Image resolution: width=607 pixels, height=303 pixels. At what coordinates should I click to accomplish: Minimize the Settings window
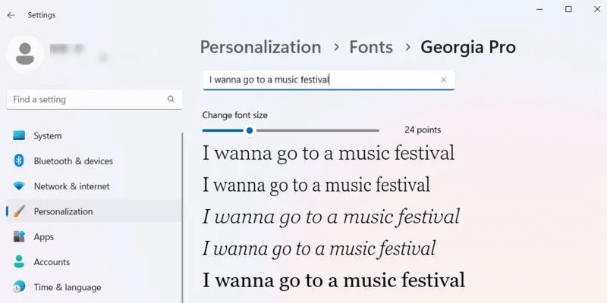(540, 9)
